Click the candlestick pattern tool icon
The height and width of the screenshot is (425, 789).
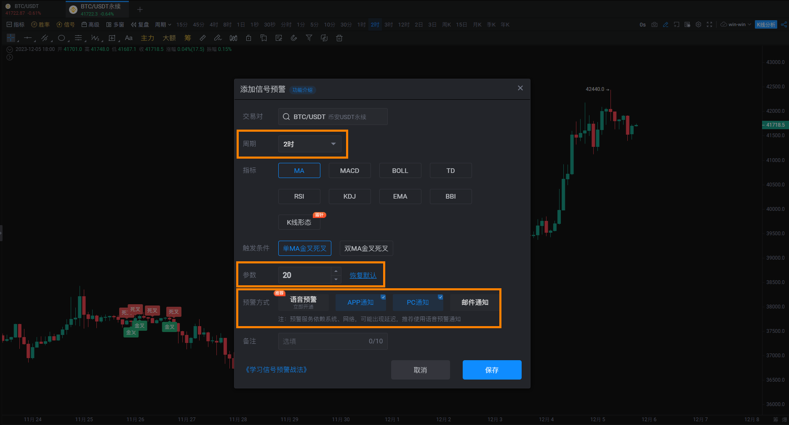point(233,38)
